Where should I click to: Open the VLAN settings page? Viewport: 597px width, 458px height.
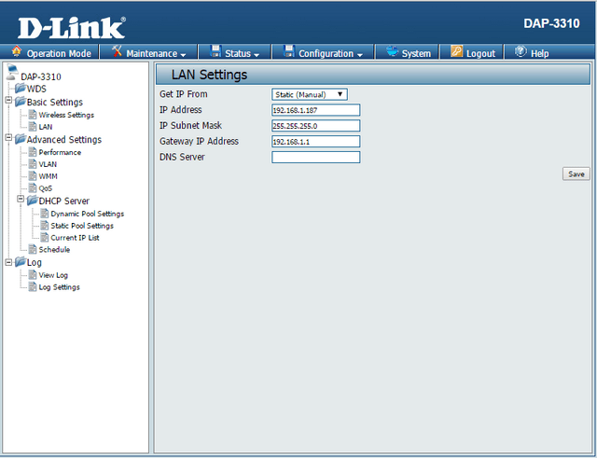point(48,164)
